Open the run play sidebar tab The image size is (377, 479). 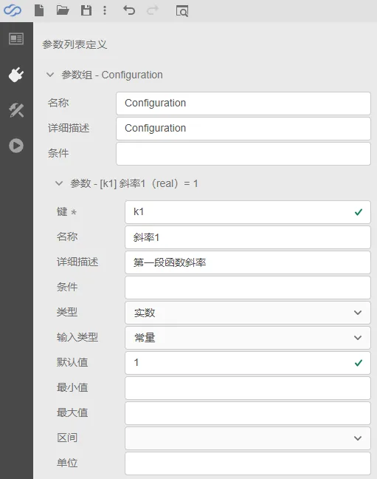point(16,146)
